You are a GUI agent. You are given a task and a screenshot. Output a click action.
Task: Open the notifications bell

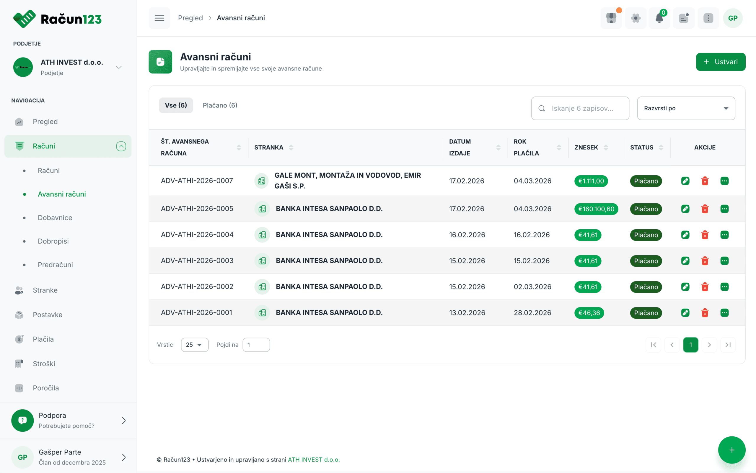(x=659, y=18)
